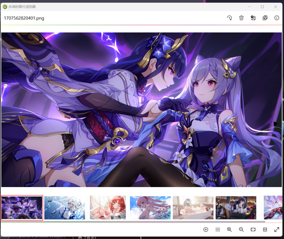Open the pink-haired beach girl thumbnail
This screenshot has height=239, width=284.
click(x=150, y=208)
